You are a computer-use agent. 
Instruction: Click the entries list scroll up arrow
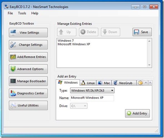click(149, 41)
